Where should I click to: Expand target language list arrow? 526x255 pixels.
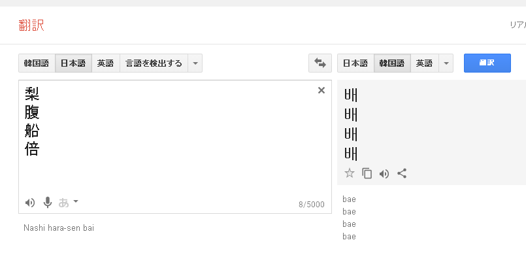coord(446,63)
